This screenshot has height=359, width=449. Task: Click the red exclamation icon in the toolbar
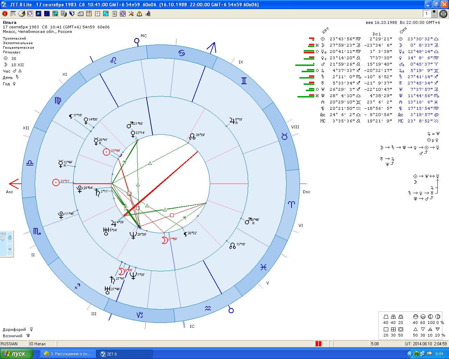pyautogui.click(x=5, y=14)
